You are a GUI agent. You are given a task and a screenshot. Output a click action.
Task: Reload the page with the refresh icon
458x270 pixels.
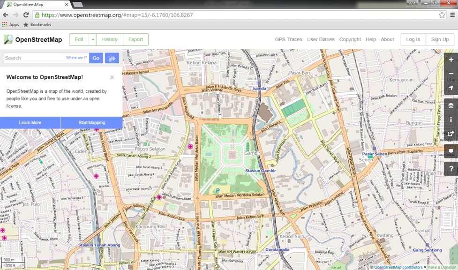click(26, 15)
